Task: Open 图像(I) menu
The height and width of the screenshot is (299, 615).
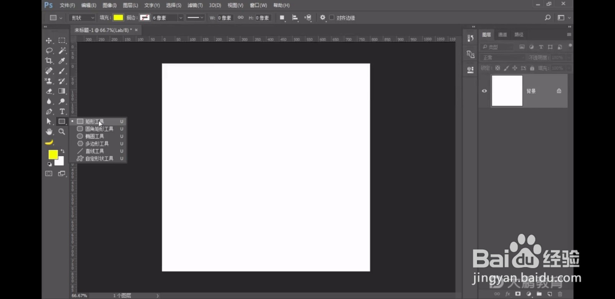Action: (110, 5)
